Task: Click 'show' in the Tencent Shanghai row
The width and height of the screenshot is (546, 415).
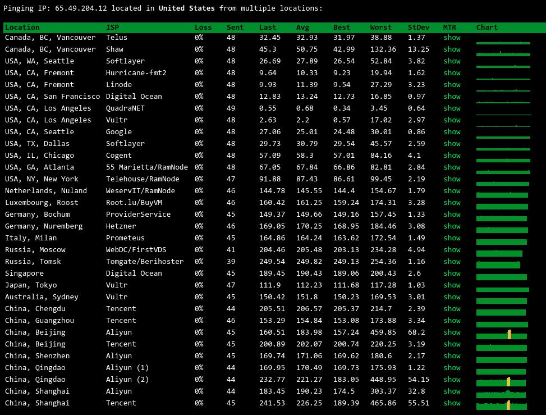Action: click(x=452, y=403)
